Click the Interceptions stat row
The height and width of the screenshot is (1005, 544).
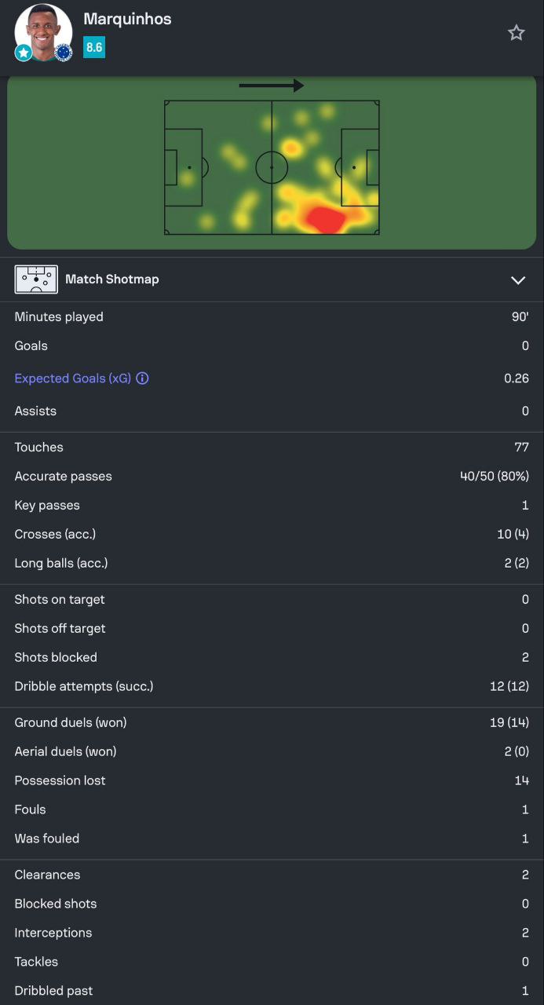click(272, 933)
